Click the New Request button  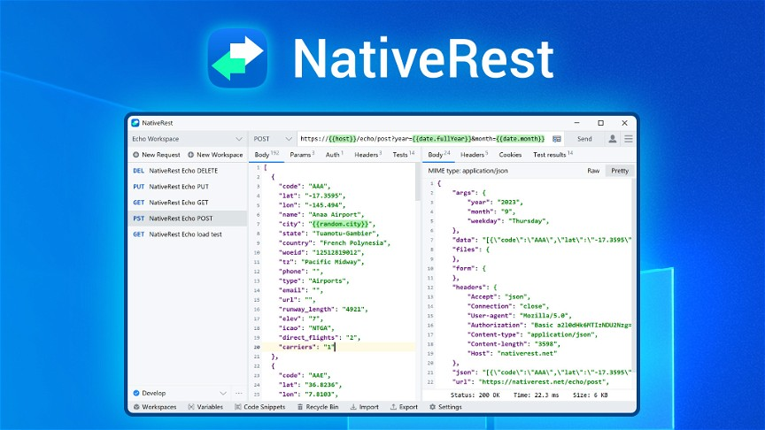click(x=156, y=155)
